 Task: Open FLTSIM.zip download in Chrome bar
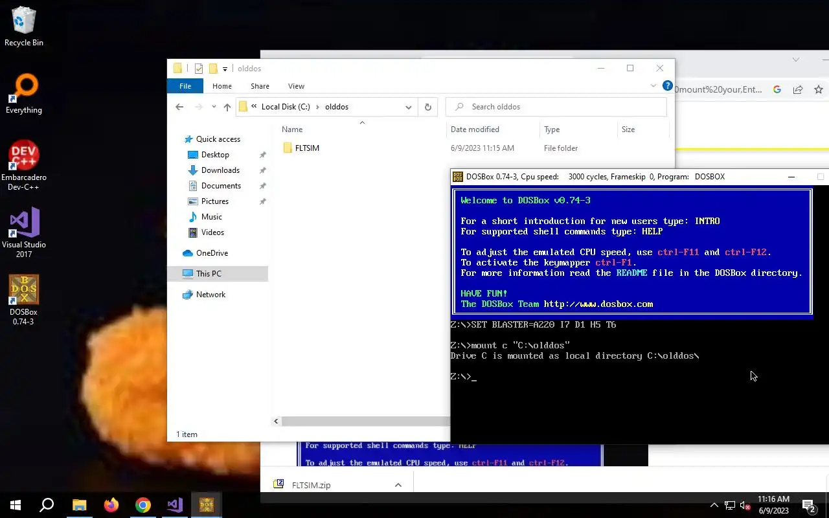point(312,485)
